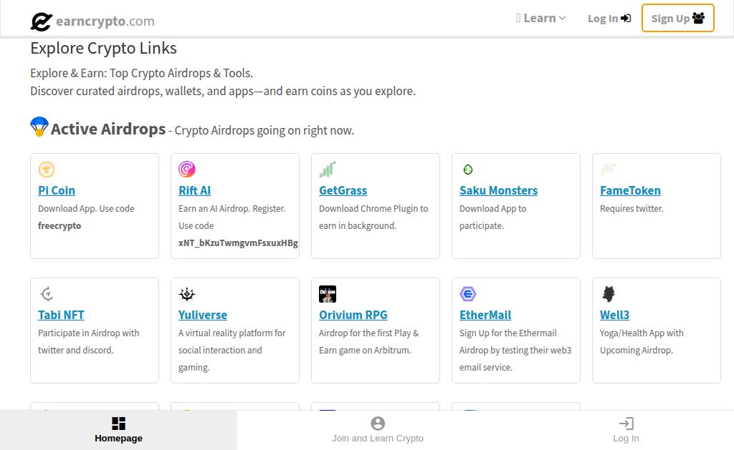Image resolution: width=734 pixels, height=450 pixels.
Task: Click the earncrypto.com logo icon
Action: click(41, 21)
